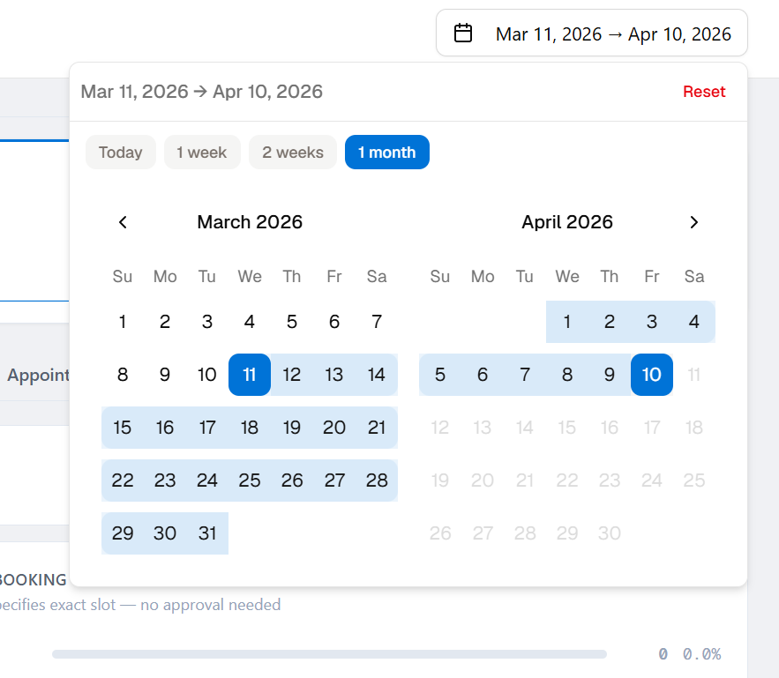This screenshot has width=779, height=678.
Task: Select the Today preset
Action: click(x=121, y=152)
